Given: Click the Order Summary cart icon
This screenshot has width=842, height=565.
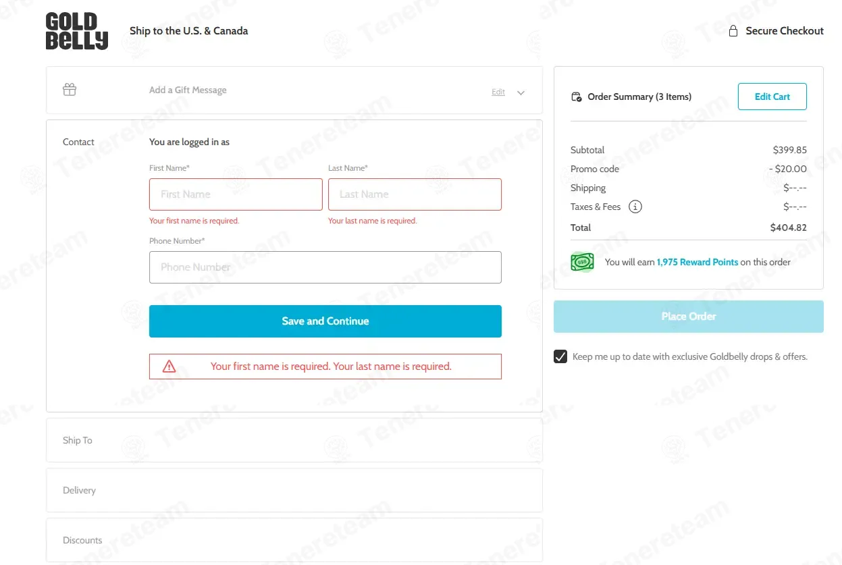Looking at the screenshot, I should coord(576,97).
